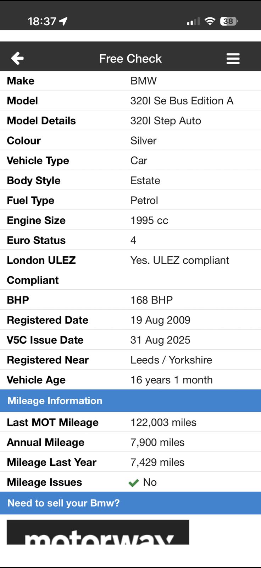261x568 pixels.
Task: Tap the Free Check page title
Action: (130, 59)
